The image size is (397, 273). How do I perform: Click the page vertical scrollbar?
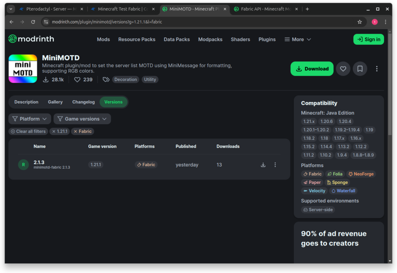pyautogui.click(x=390, y=84)
